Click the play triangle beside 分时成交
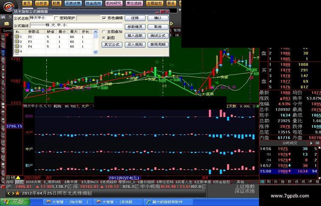Viewport: 321px width, 206px height. [311, 143]
